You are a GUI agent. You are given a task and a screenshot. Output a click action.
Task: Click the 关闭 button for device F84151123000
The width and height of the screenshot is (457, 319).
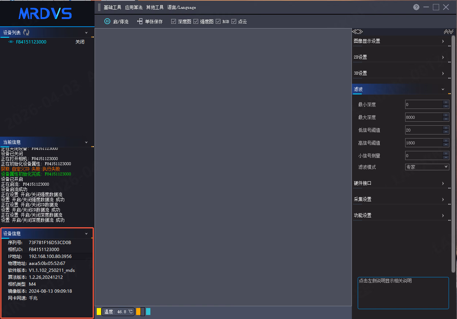point(80,42)
